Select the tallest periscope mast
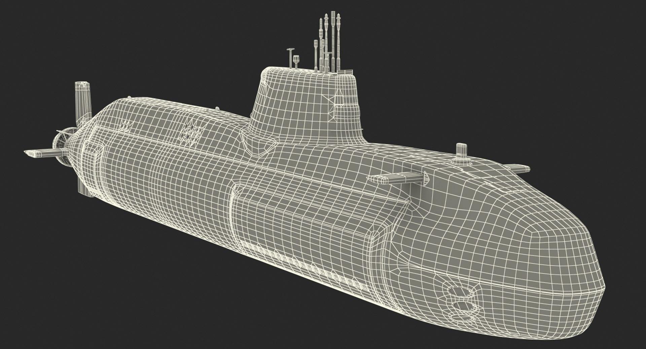The height and width of the screenshot is (349, 646). (x=333, y=40)
